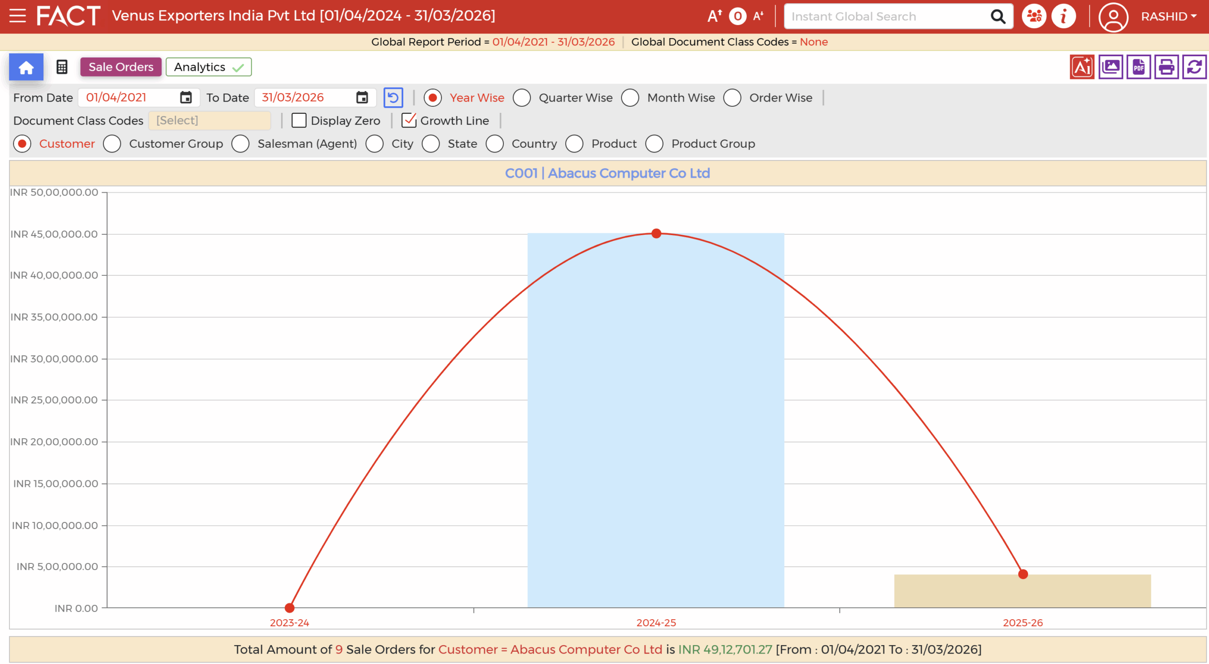Uncheck the Growth Line checkbox
The image size is (1209, 664).
(409, 121)
